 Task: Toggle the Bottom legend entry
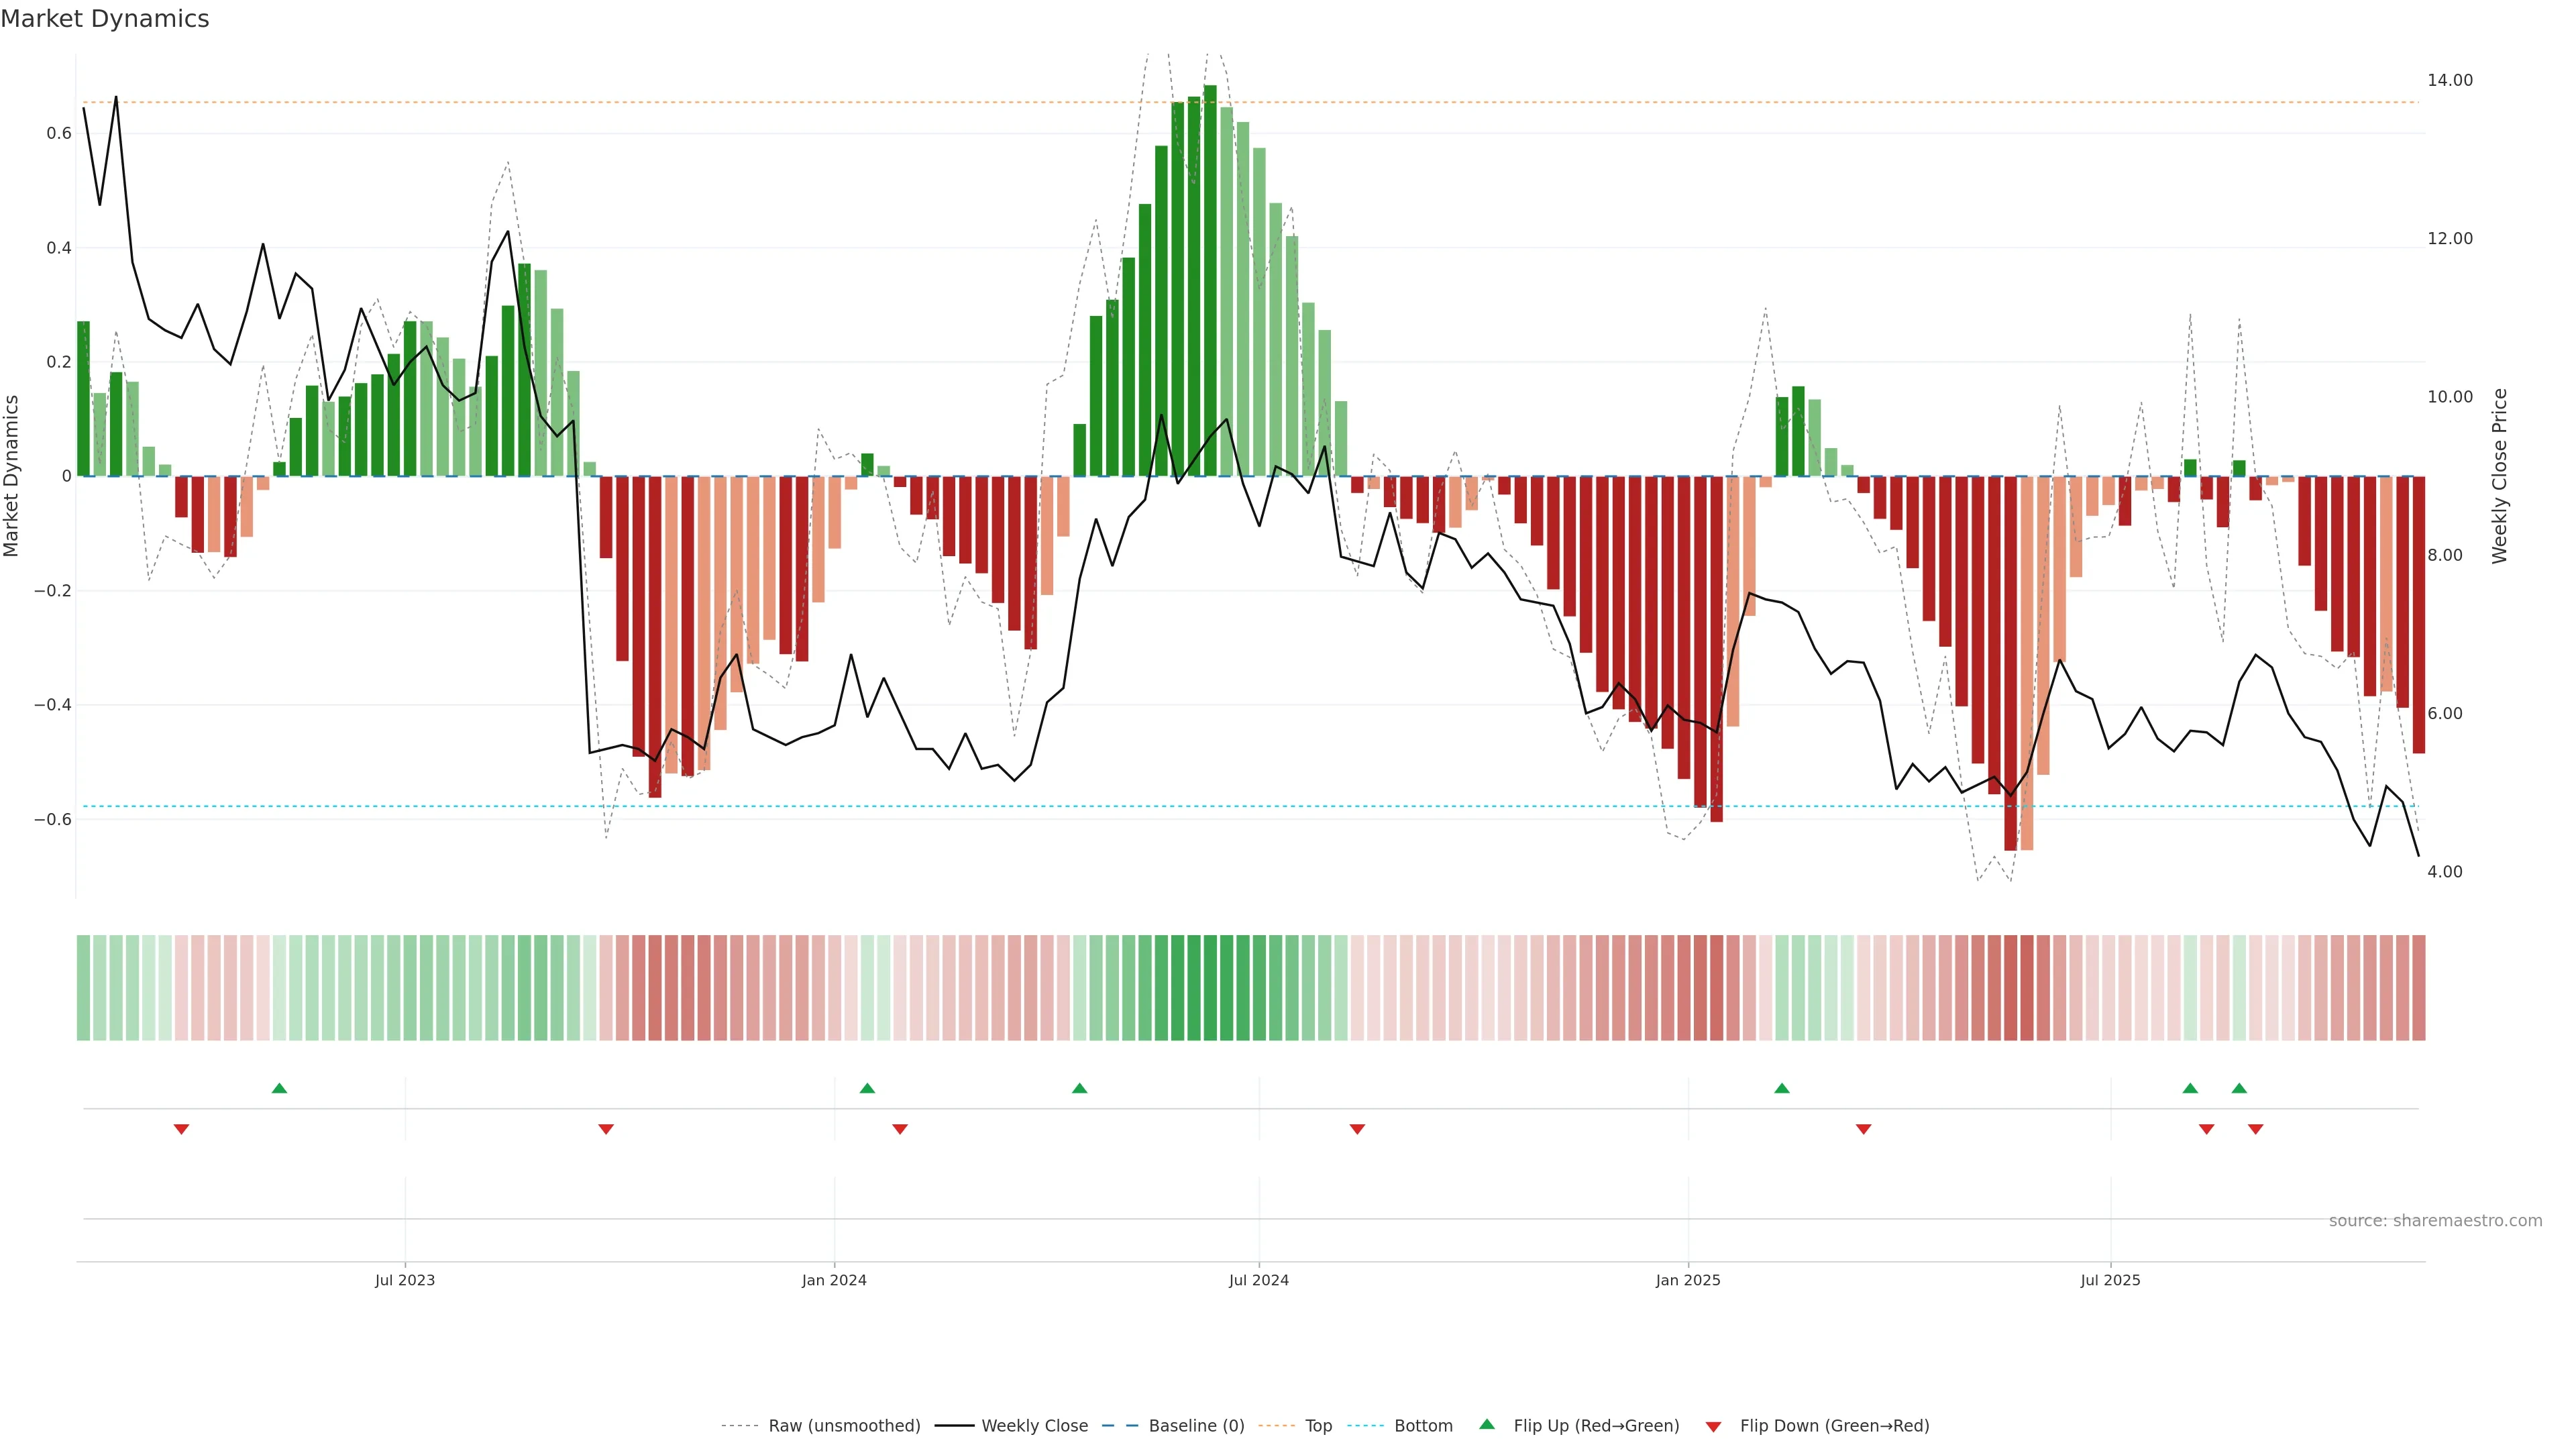(x=1423, y=1425)
